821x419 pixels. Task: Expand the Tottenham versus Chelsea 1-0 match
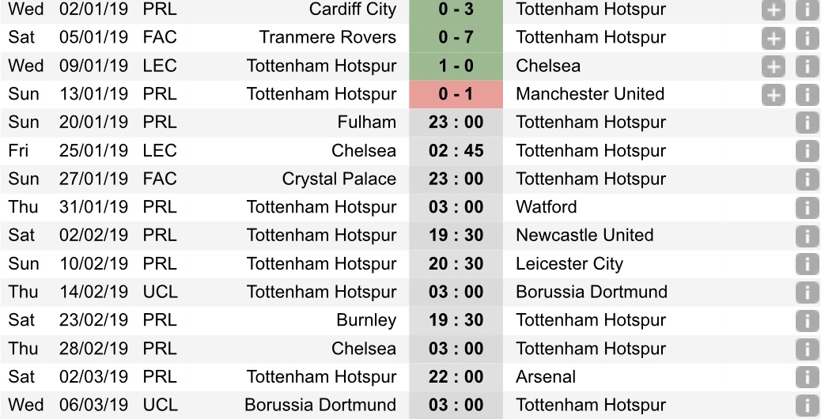tap(773, 66)
